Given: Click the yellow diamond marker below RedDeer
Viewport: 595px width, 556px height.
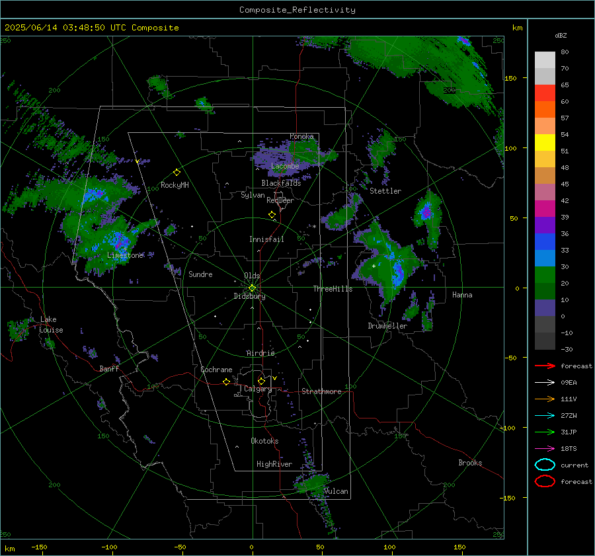Looking at the screenshot, I should [272, 215].
